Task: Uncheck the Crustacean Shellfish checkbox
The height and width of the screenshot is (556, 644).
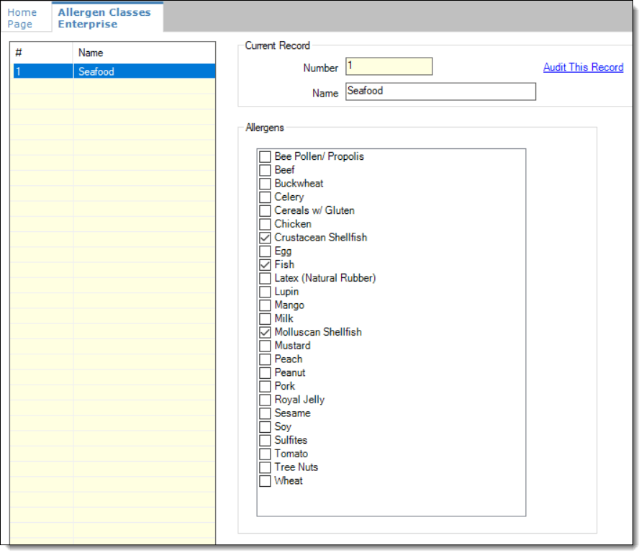Action: [x=265, y=238]
